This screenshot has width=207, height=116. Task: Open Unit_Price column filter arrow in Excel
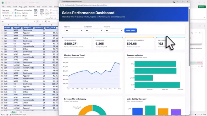click(57, 28)
